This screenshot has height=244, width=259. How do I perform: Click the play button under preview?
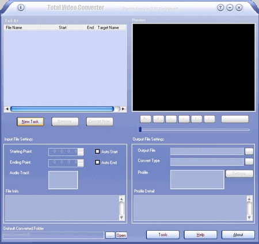click(146, 119)
